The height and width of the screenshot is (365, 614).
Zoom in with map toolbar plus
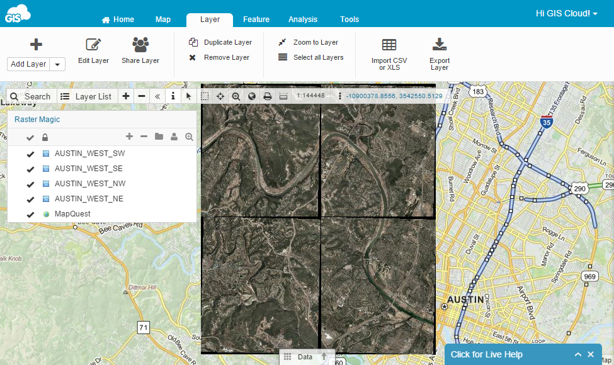[x=126, y=96]
